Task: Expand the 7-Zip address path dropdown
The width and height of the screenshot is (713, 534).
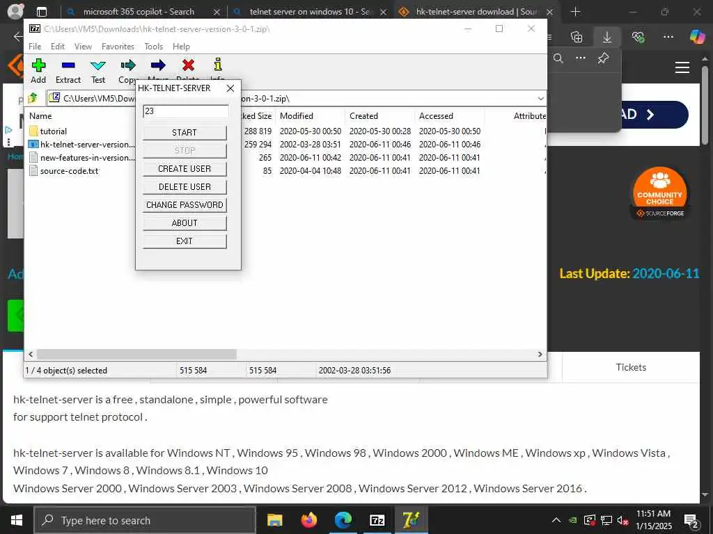Action: [x=540, y=98]
